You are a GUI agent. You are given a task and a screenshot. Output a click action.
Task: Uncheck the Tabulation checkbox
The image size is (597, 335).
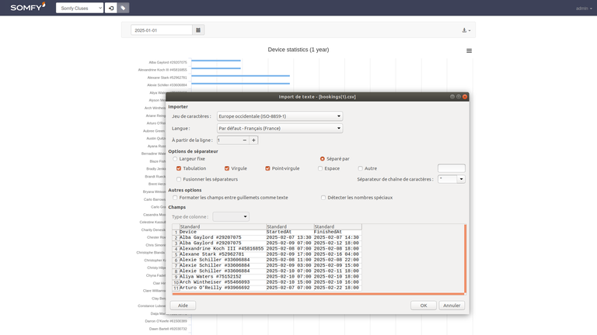(x=179, y=168)
